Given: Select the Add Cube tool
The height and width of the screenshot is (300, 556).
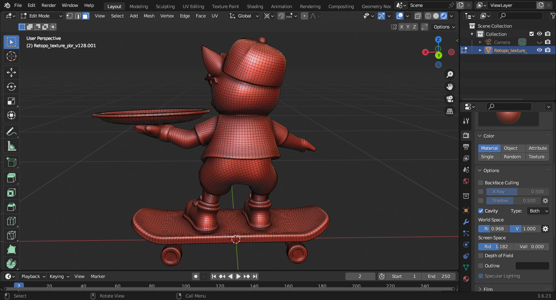Looking at the screenshot, I should point(11,162).
